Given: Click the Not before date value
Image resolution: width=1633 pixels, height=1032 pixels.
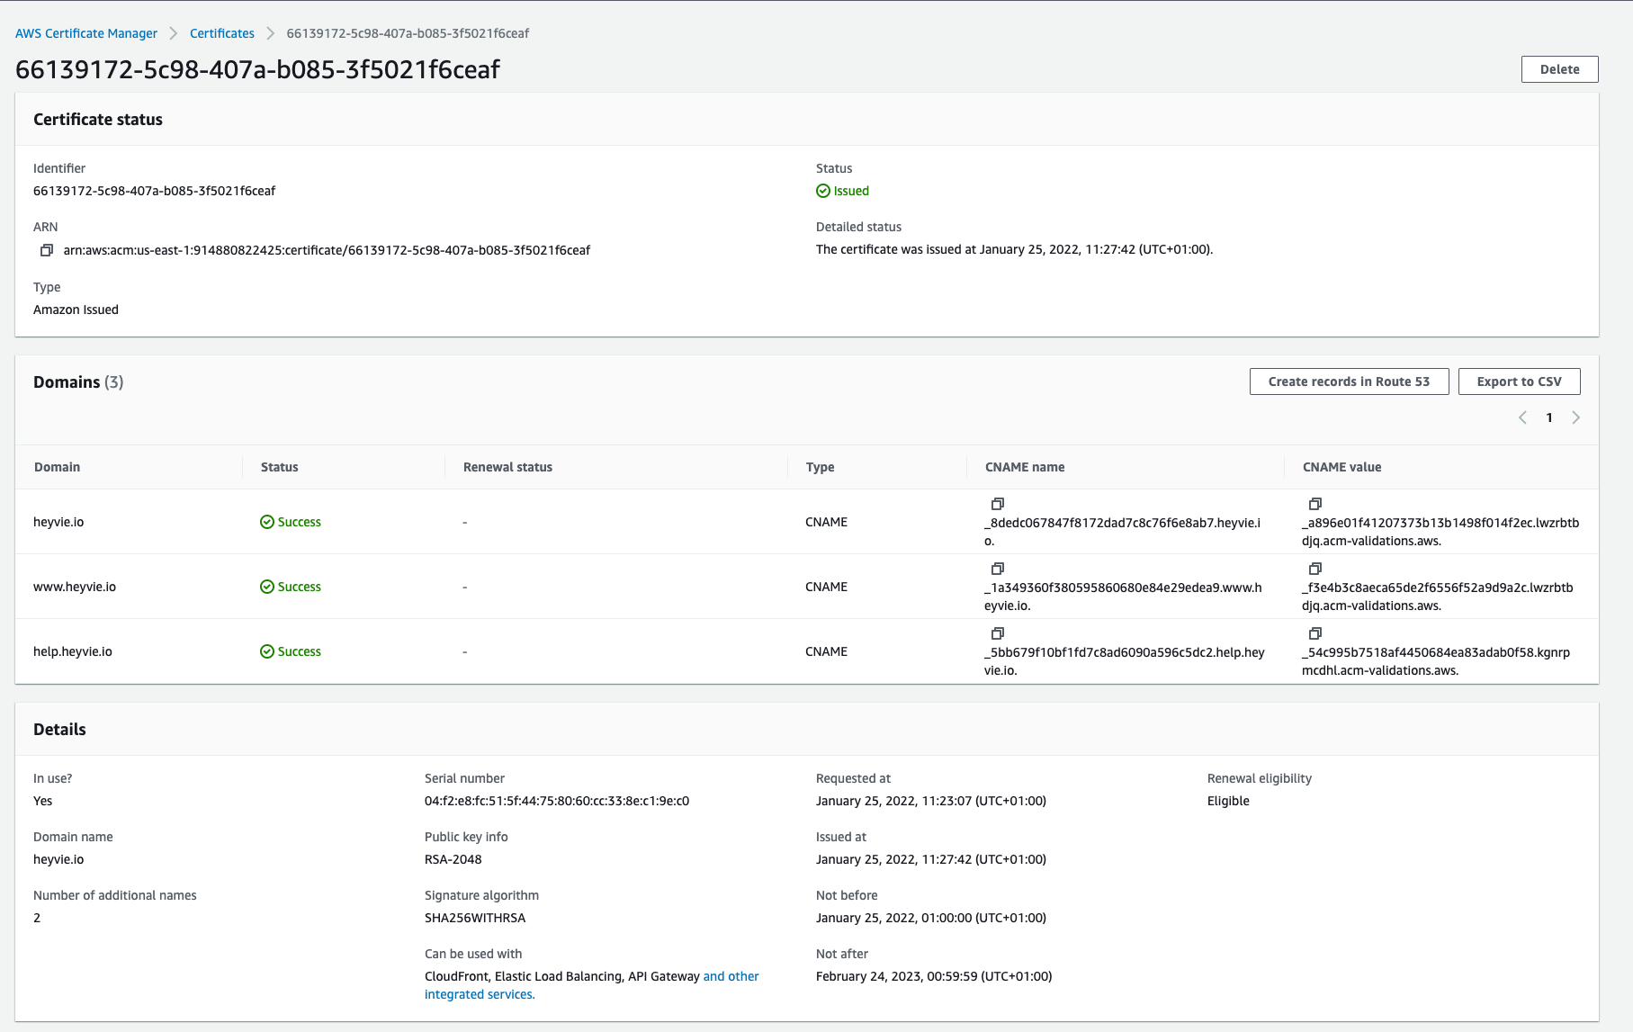Looking at the screenshot, I should point(931,918).
